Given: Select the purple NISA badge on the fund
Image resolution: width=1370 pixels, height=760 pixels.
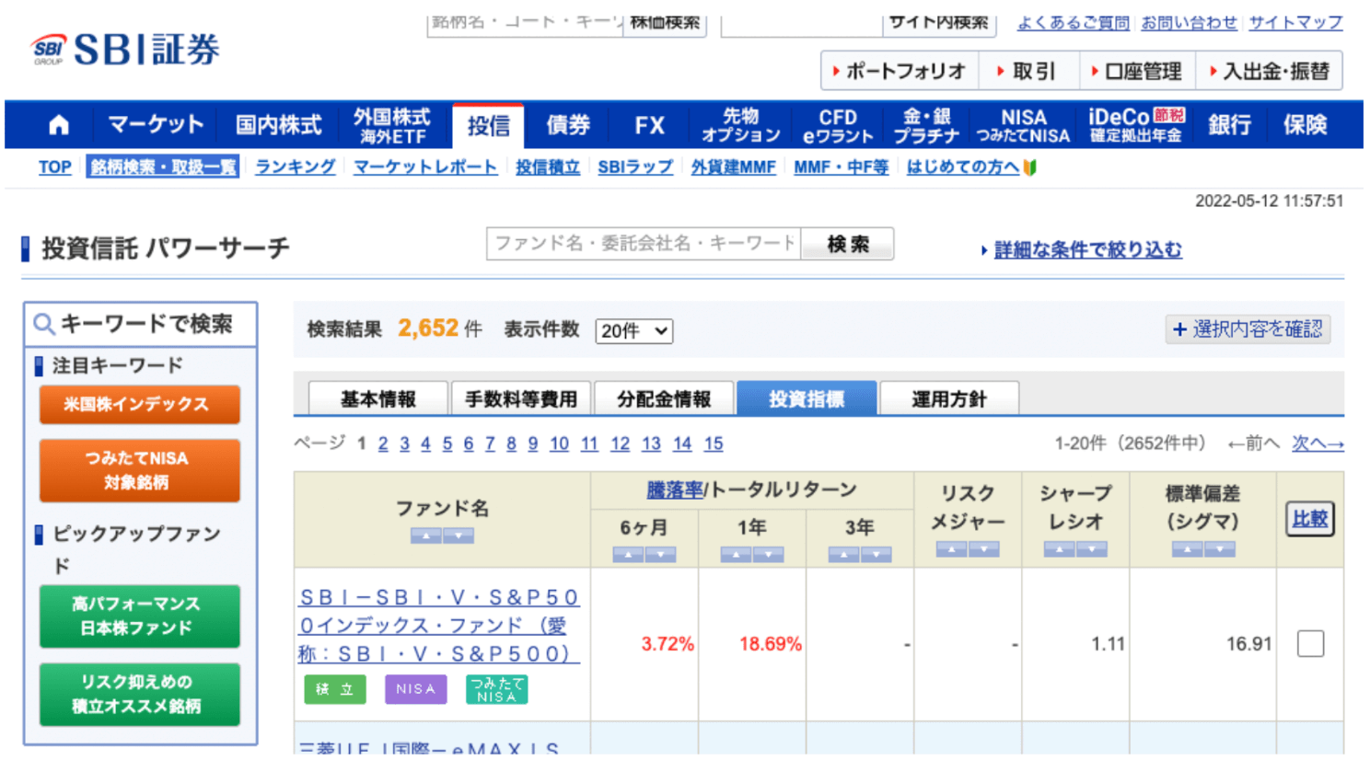Looking at the screenshot, I should [x=415, y=688].
